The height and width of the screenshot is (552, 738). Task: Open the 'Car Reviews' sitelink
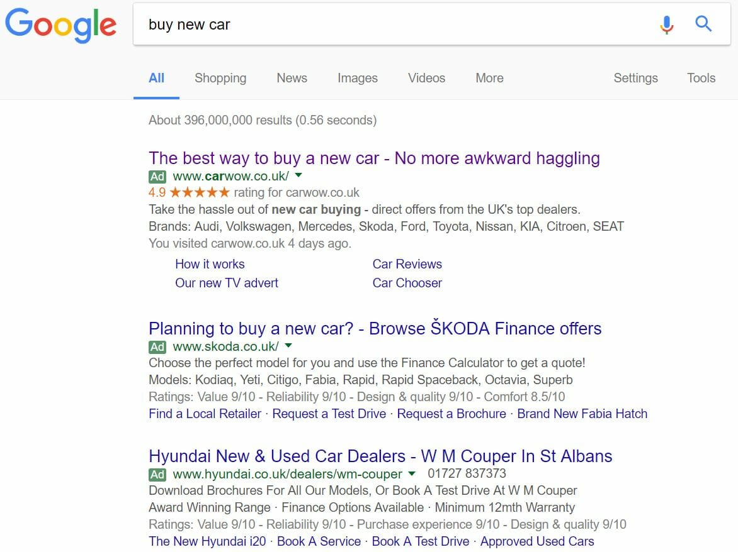coord(407,264)
